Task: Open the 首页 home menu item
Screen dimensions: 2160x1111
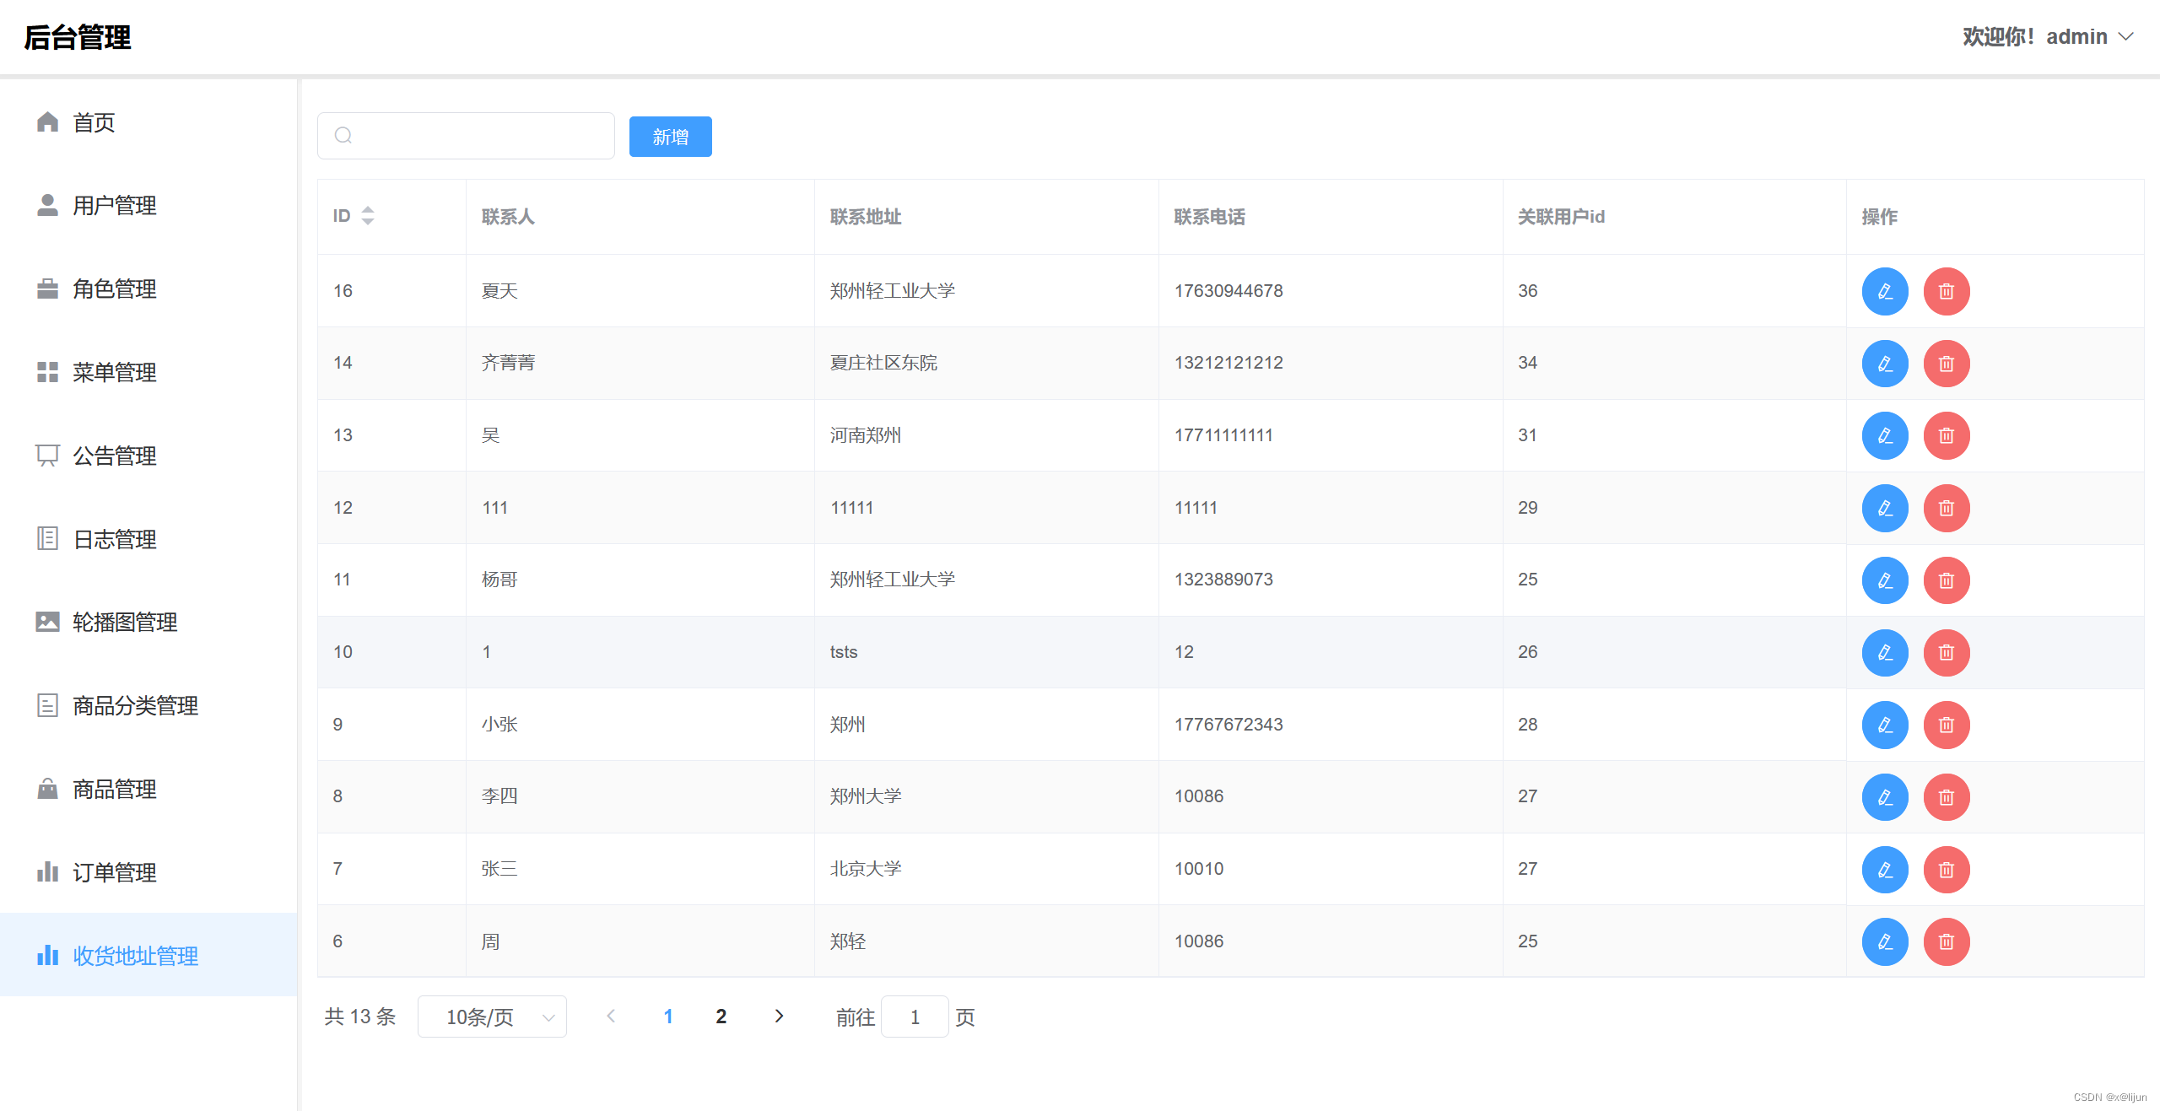Action: 148,122
